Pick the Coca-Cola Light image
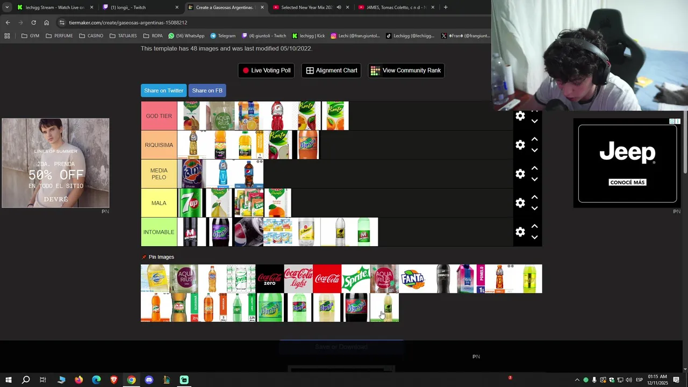 click(x=298, y=279)
